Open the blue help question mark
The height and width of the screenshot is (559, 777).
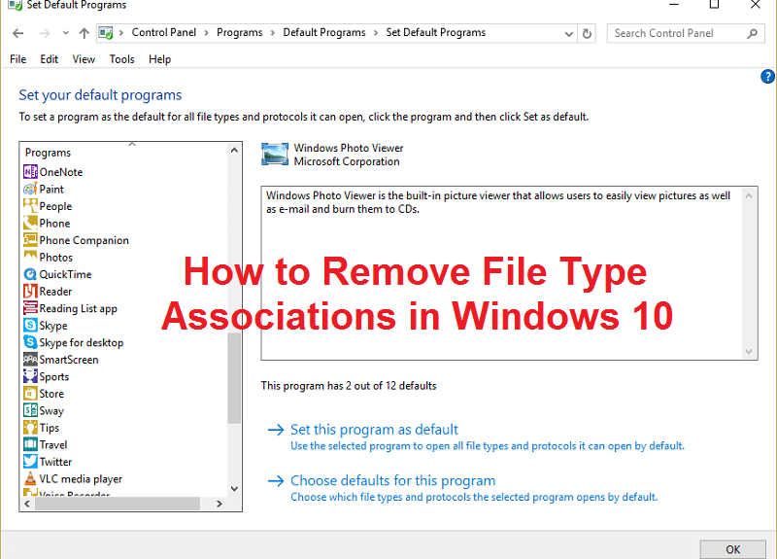tap(767, 77)
